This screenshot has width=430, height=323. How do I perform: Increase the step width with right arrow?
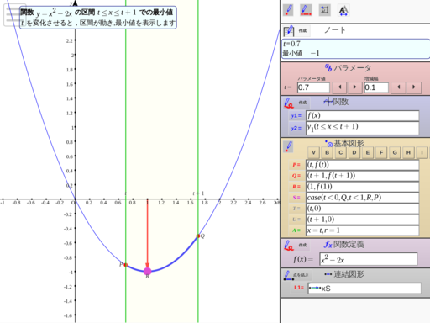point(413,87)
